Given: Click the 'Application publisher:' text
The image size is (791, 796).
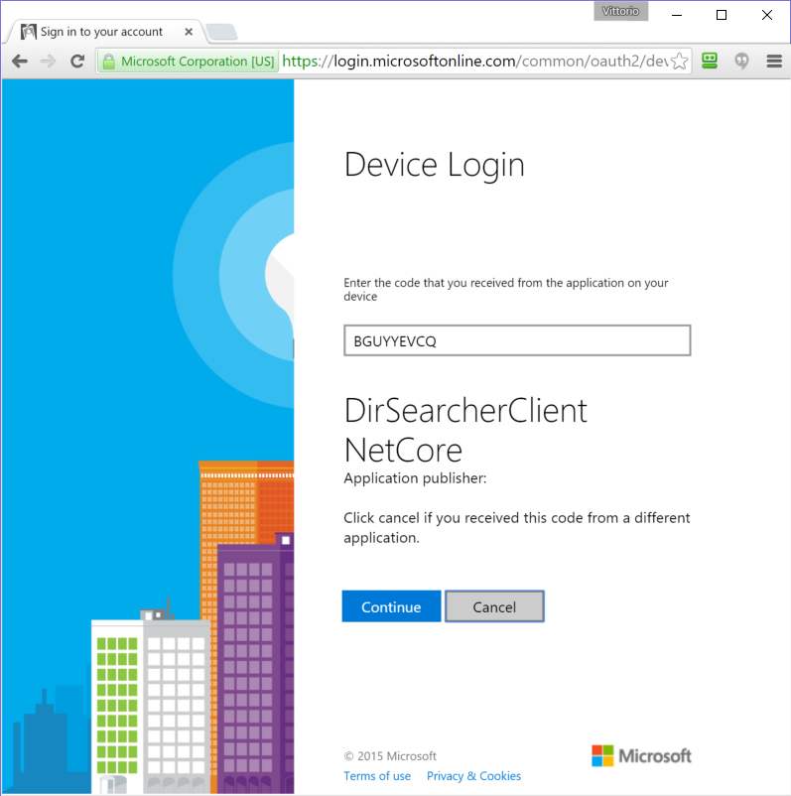Looking at the screenshot, I should [x=415, y=478].
